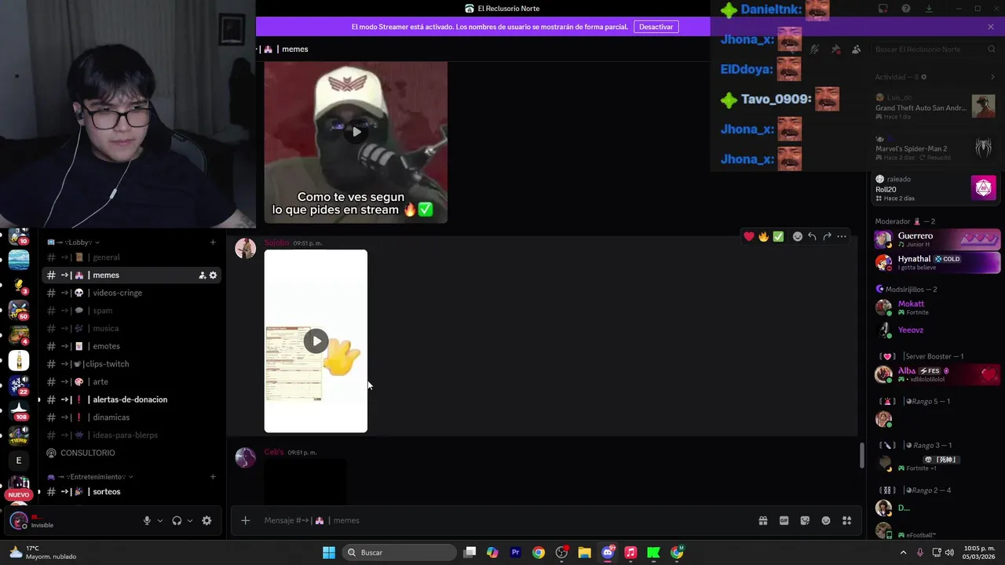
Task: Open microphone input options chevron
Action: point(160,520)
